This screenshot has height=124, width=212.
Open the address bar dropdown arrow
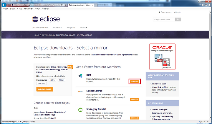pyautogui.click(x=64, y=5)
